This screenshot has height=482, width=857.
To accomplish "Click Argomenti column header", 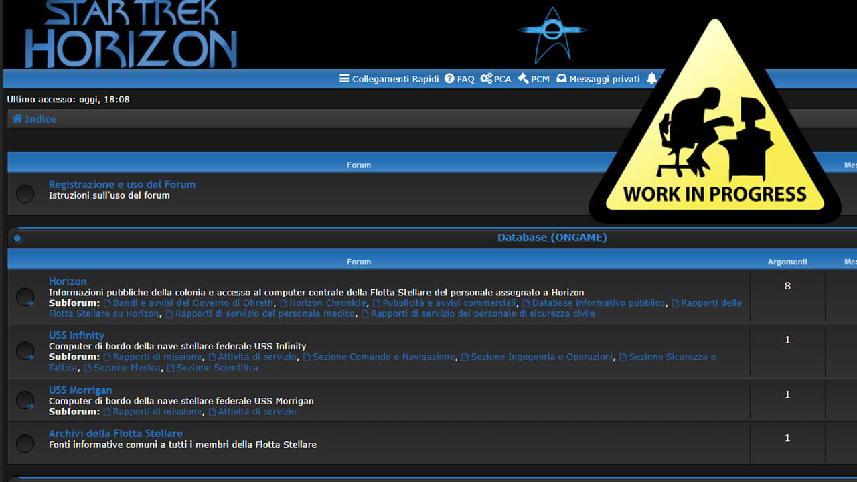I will point(787,262).
